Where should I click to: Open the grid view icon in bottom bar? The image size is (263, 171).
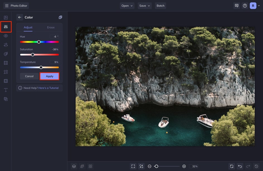[90, 166]
